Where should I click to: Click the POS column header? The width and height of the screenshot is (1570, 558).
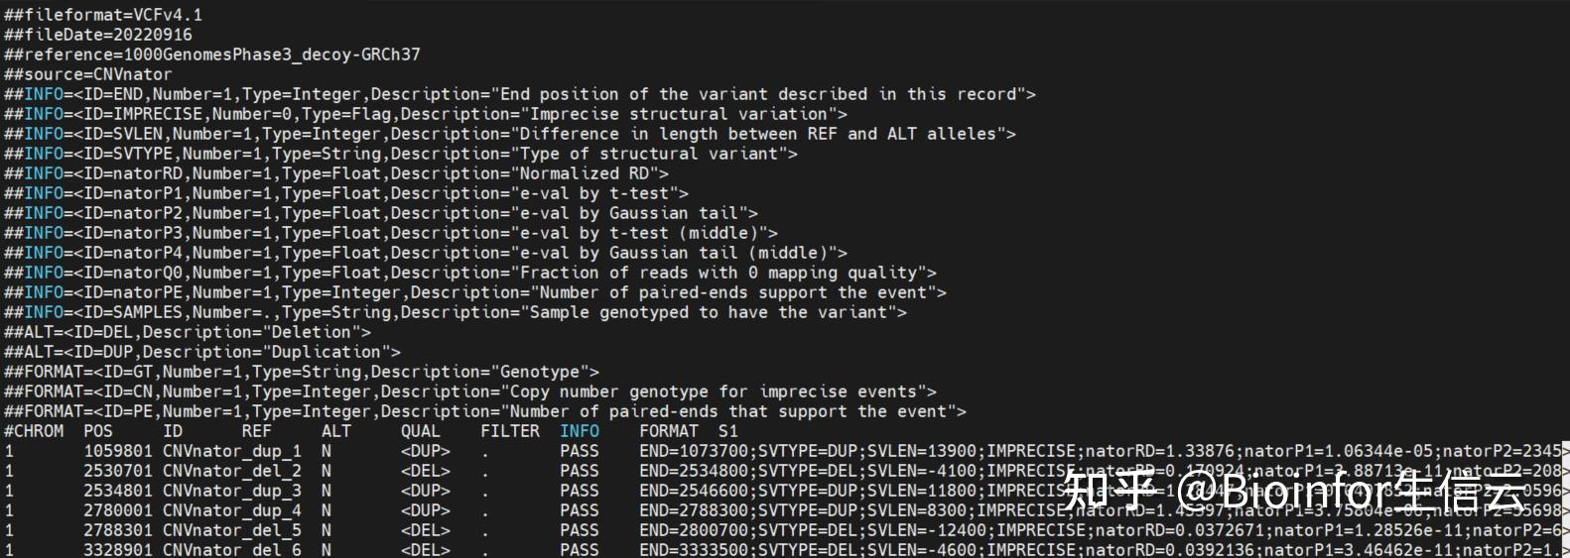98,431
